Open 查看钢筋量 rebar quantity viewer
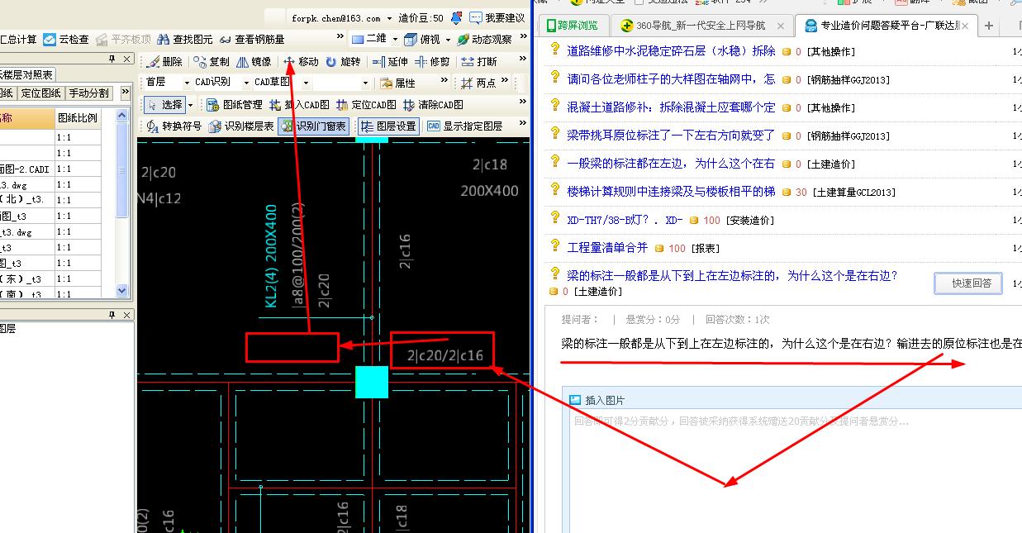The width and height of the screenshot is (1022, 533). [252, 39]
